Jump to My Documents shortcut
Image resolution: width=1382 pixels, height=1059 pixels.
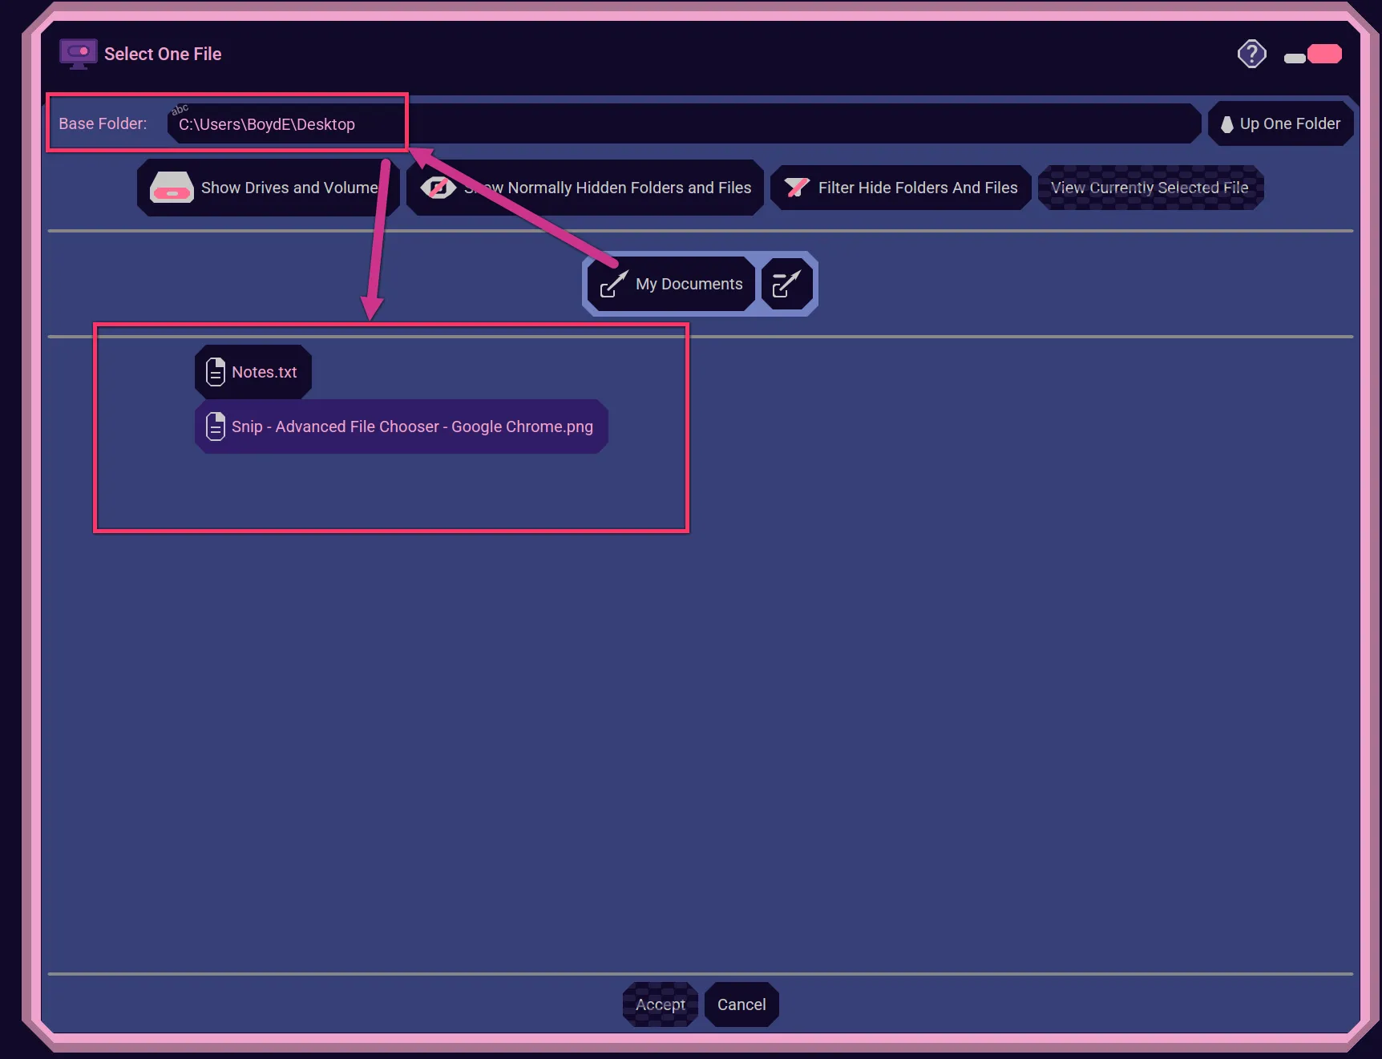(x=672, y=284)
